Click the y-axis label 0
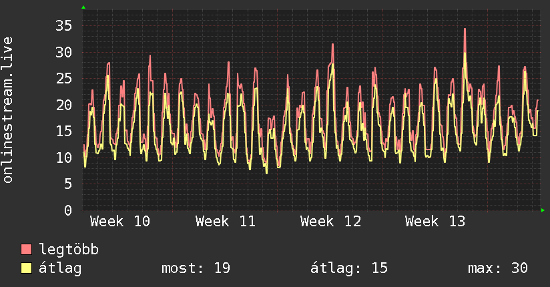 (x=68, y=210)
